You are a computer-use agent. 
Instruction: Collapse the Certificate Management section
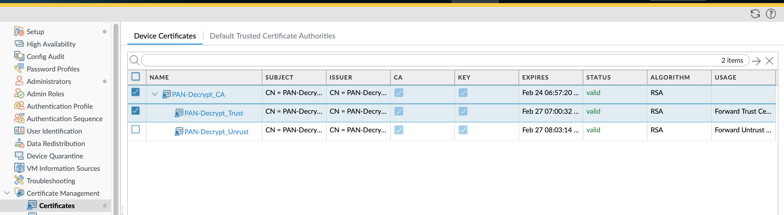(x=7, y=193)
